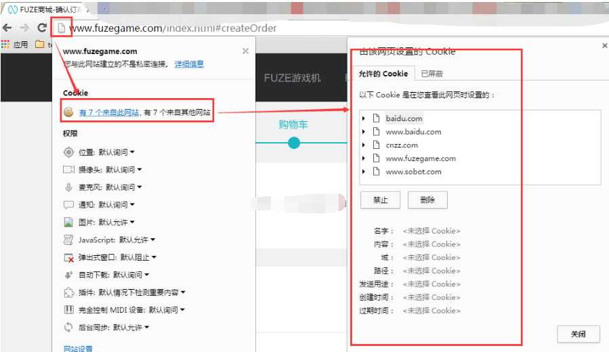The height and width of the screenshot is (352, 609).
Task: Click the 关闭 button
Action: [x=579, y=334]
